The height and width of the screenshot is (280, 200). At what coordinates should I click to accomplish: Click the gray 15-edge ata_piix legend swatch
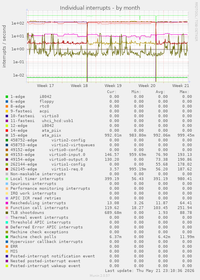click(7, 135)
